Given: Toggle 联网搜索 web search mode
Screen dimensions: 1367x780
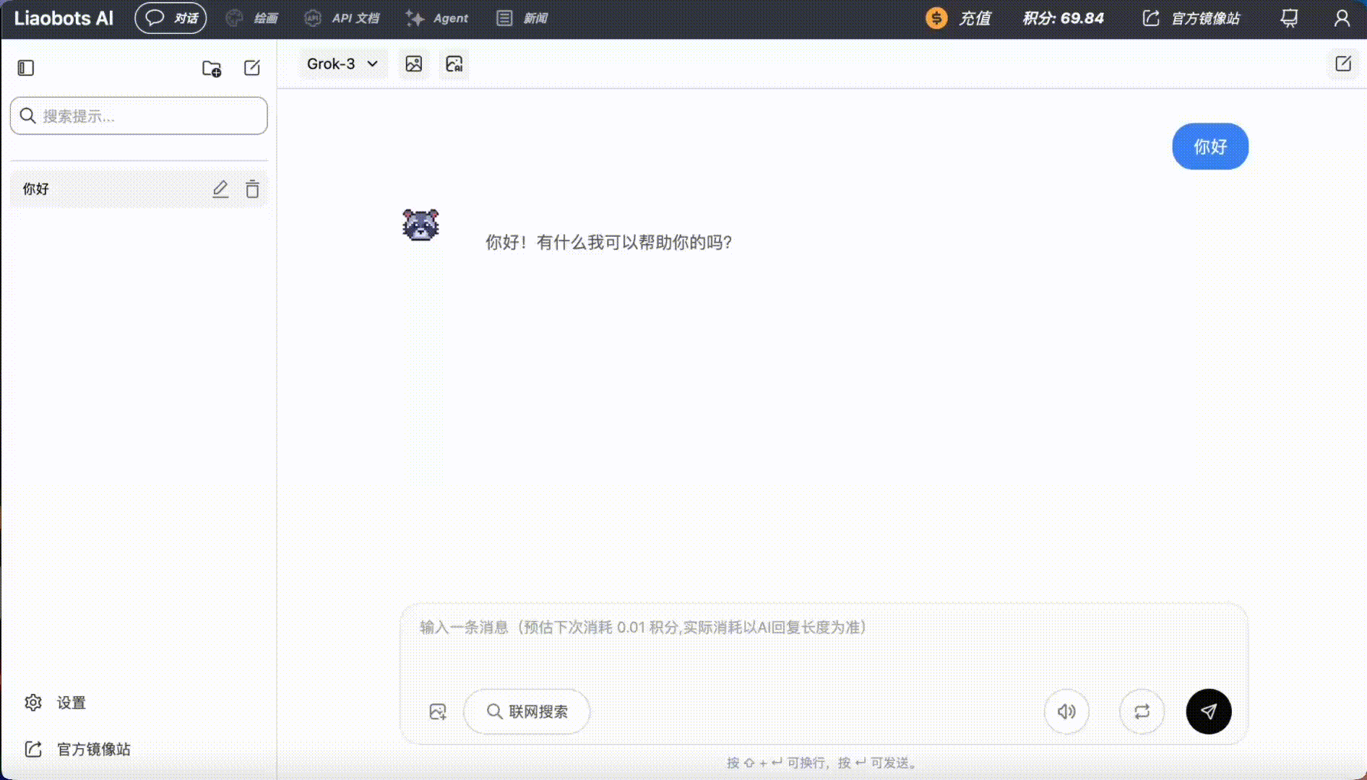Looking at the screenshot, I should point(526,711).
